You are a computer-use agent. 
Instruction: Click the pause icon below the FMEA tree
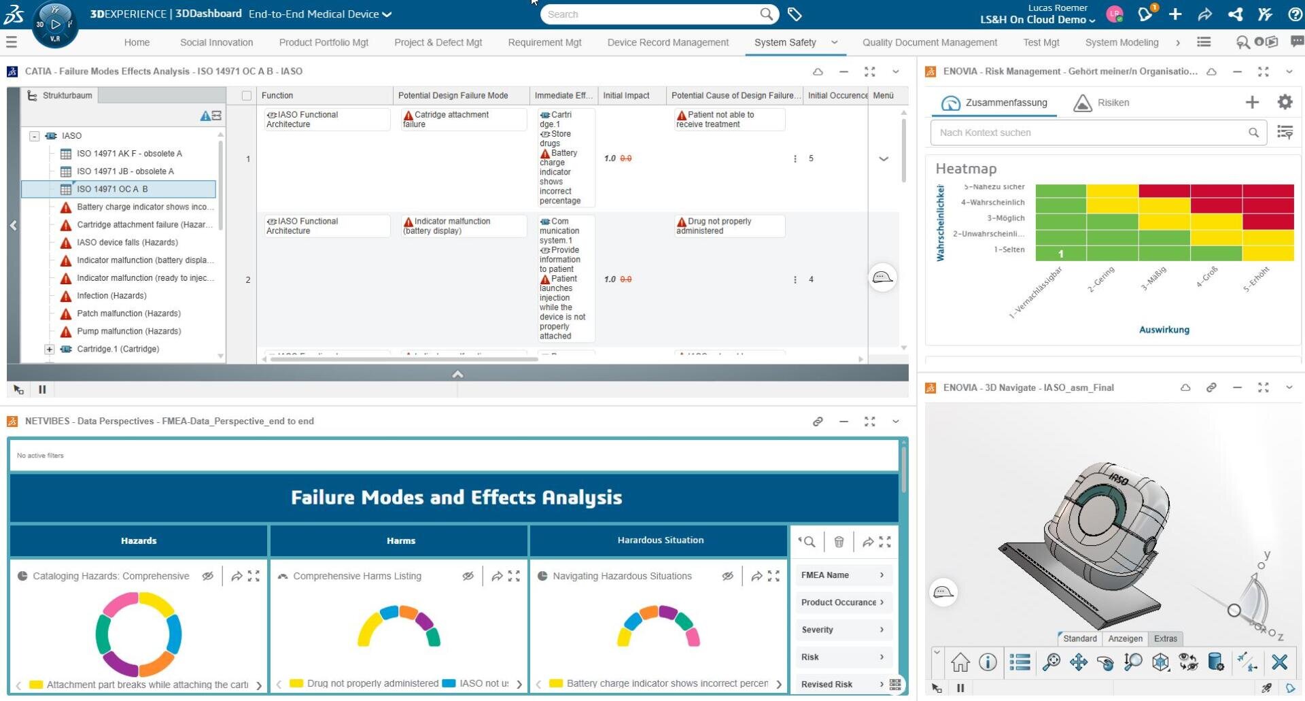(x=42, y=390)
